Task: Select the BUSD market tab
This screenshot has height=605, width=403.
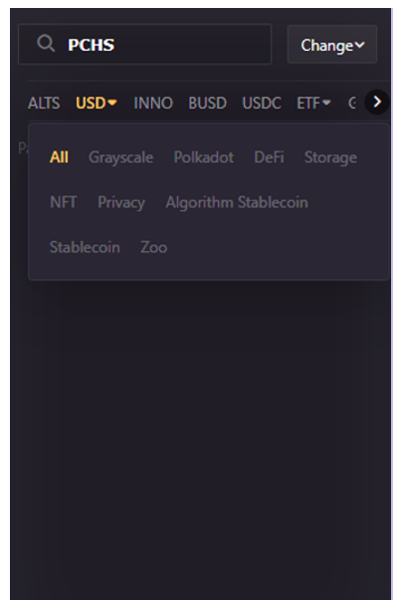Action: 207,103
